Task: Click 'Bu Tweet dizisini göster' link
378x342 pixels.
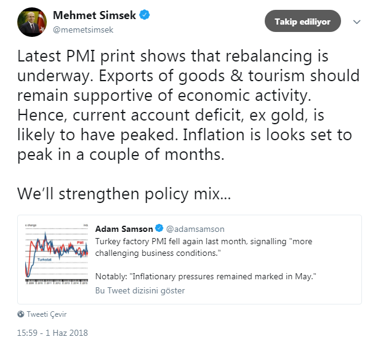Action: coord(140,290)
